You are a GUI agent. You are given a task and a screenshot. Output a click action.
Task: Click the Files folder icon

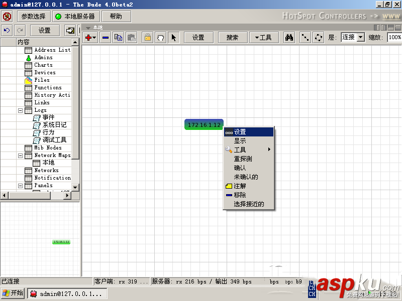28,80
